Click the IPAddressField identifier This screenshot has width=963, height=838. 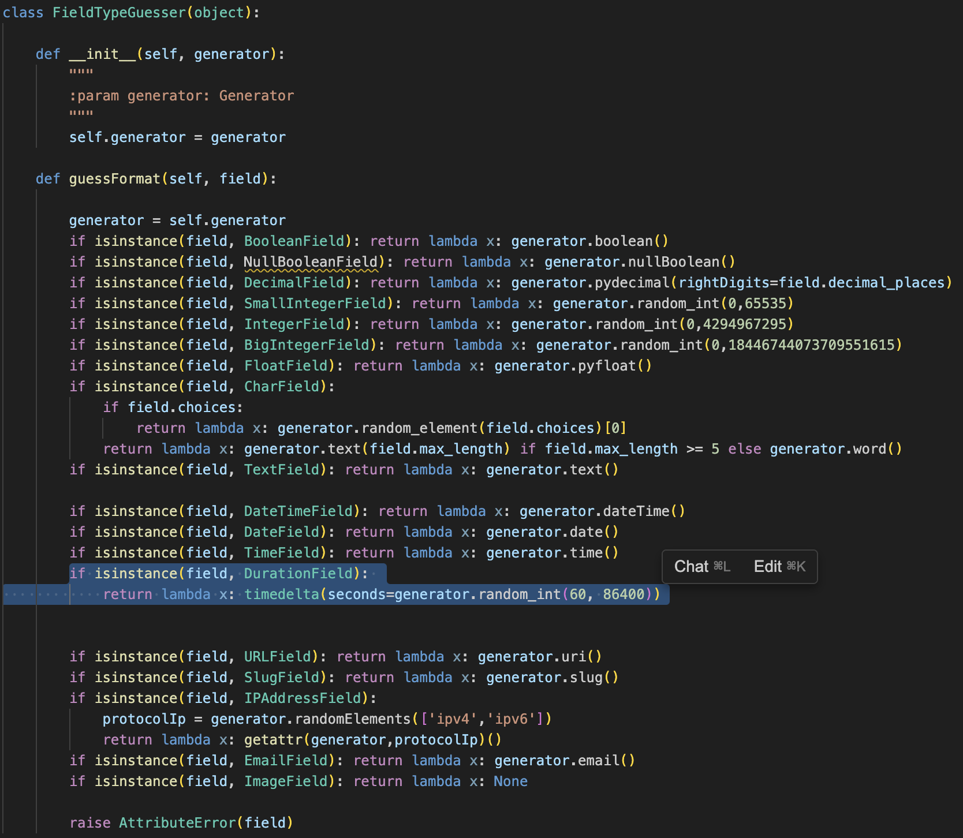coord(303,698)
